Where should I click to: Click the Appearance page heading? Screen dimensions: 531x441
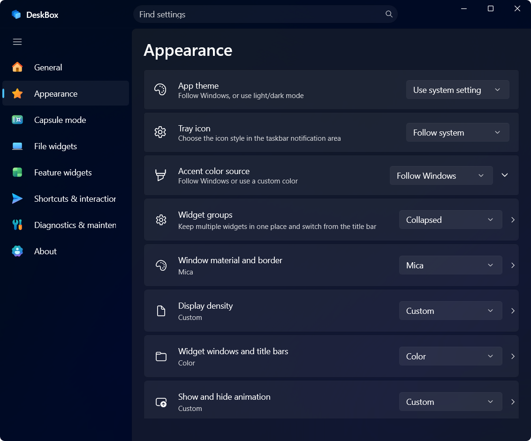pyautogui.click(x=188, y=51)
